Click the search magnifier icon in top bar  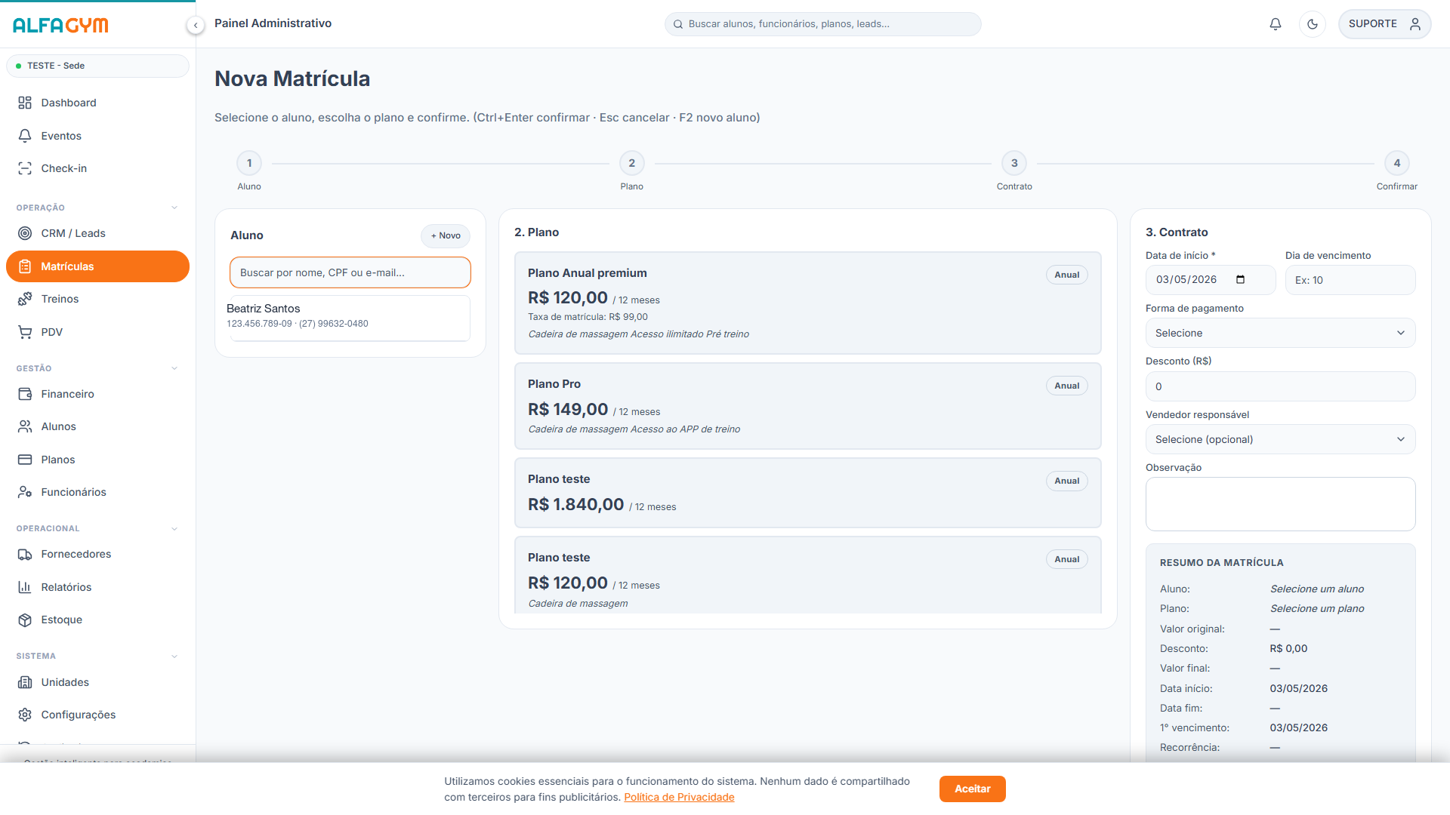tap(678, 24)
